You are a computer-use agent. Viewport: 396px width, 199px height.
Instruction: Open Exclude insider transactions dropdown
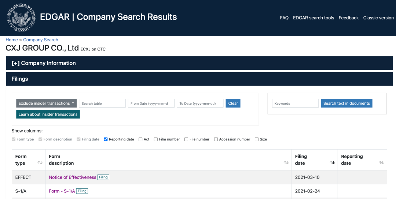click(x=46, y=104)
